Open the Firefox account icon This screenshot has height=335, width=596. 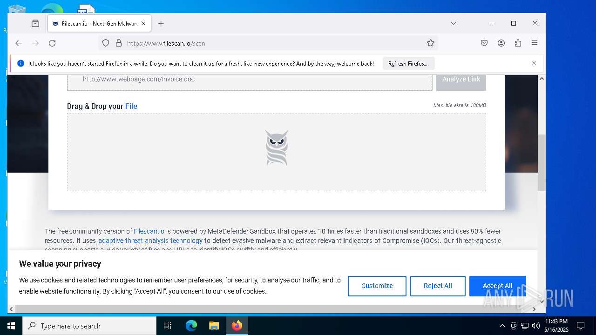pyautogui.click(x=501, y=43)
